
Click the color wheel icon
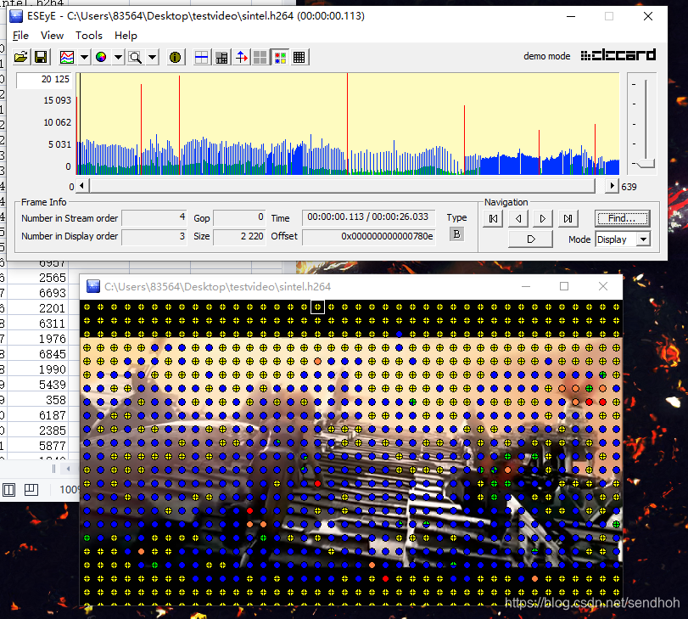[x=101, y=57]
